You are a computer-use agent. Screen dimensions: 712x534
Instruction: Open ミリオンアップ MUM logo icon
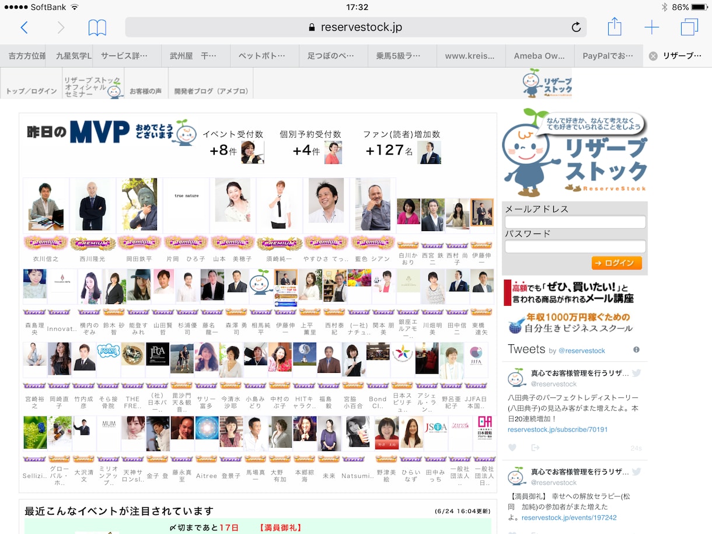click(x=109, y=424)
